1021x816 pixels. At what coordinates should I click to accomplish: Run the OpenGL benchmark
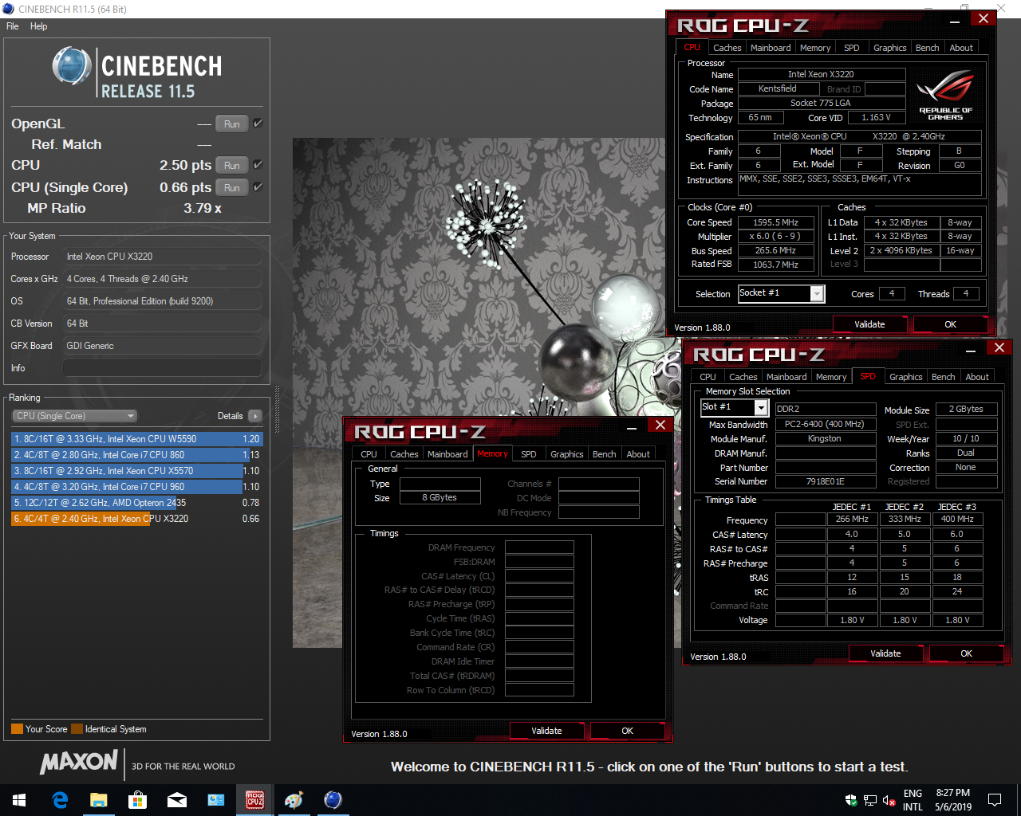(x=232, y=124)
